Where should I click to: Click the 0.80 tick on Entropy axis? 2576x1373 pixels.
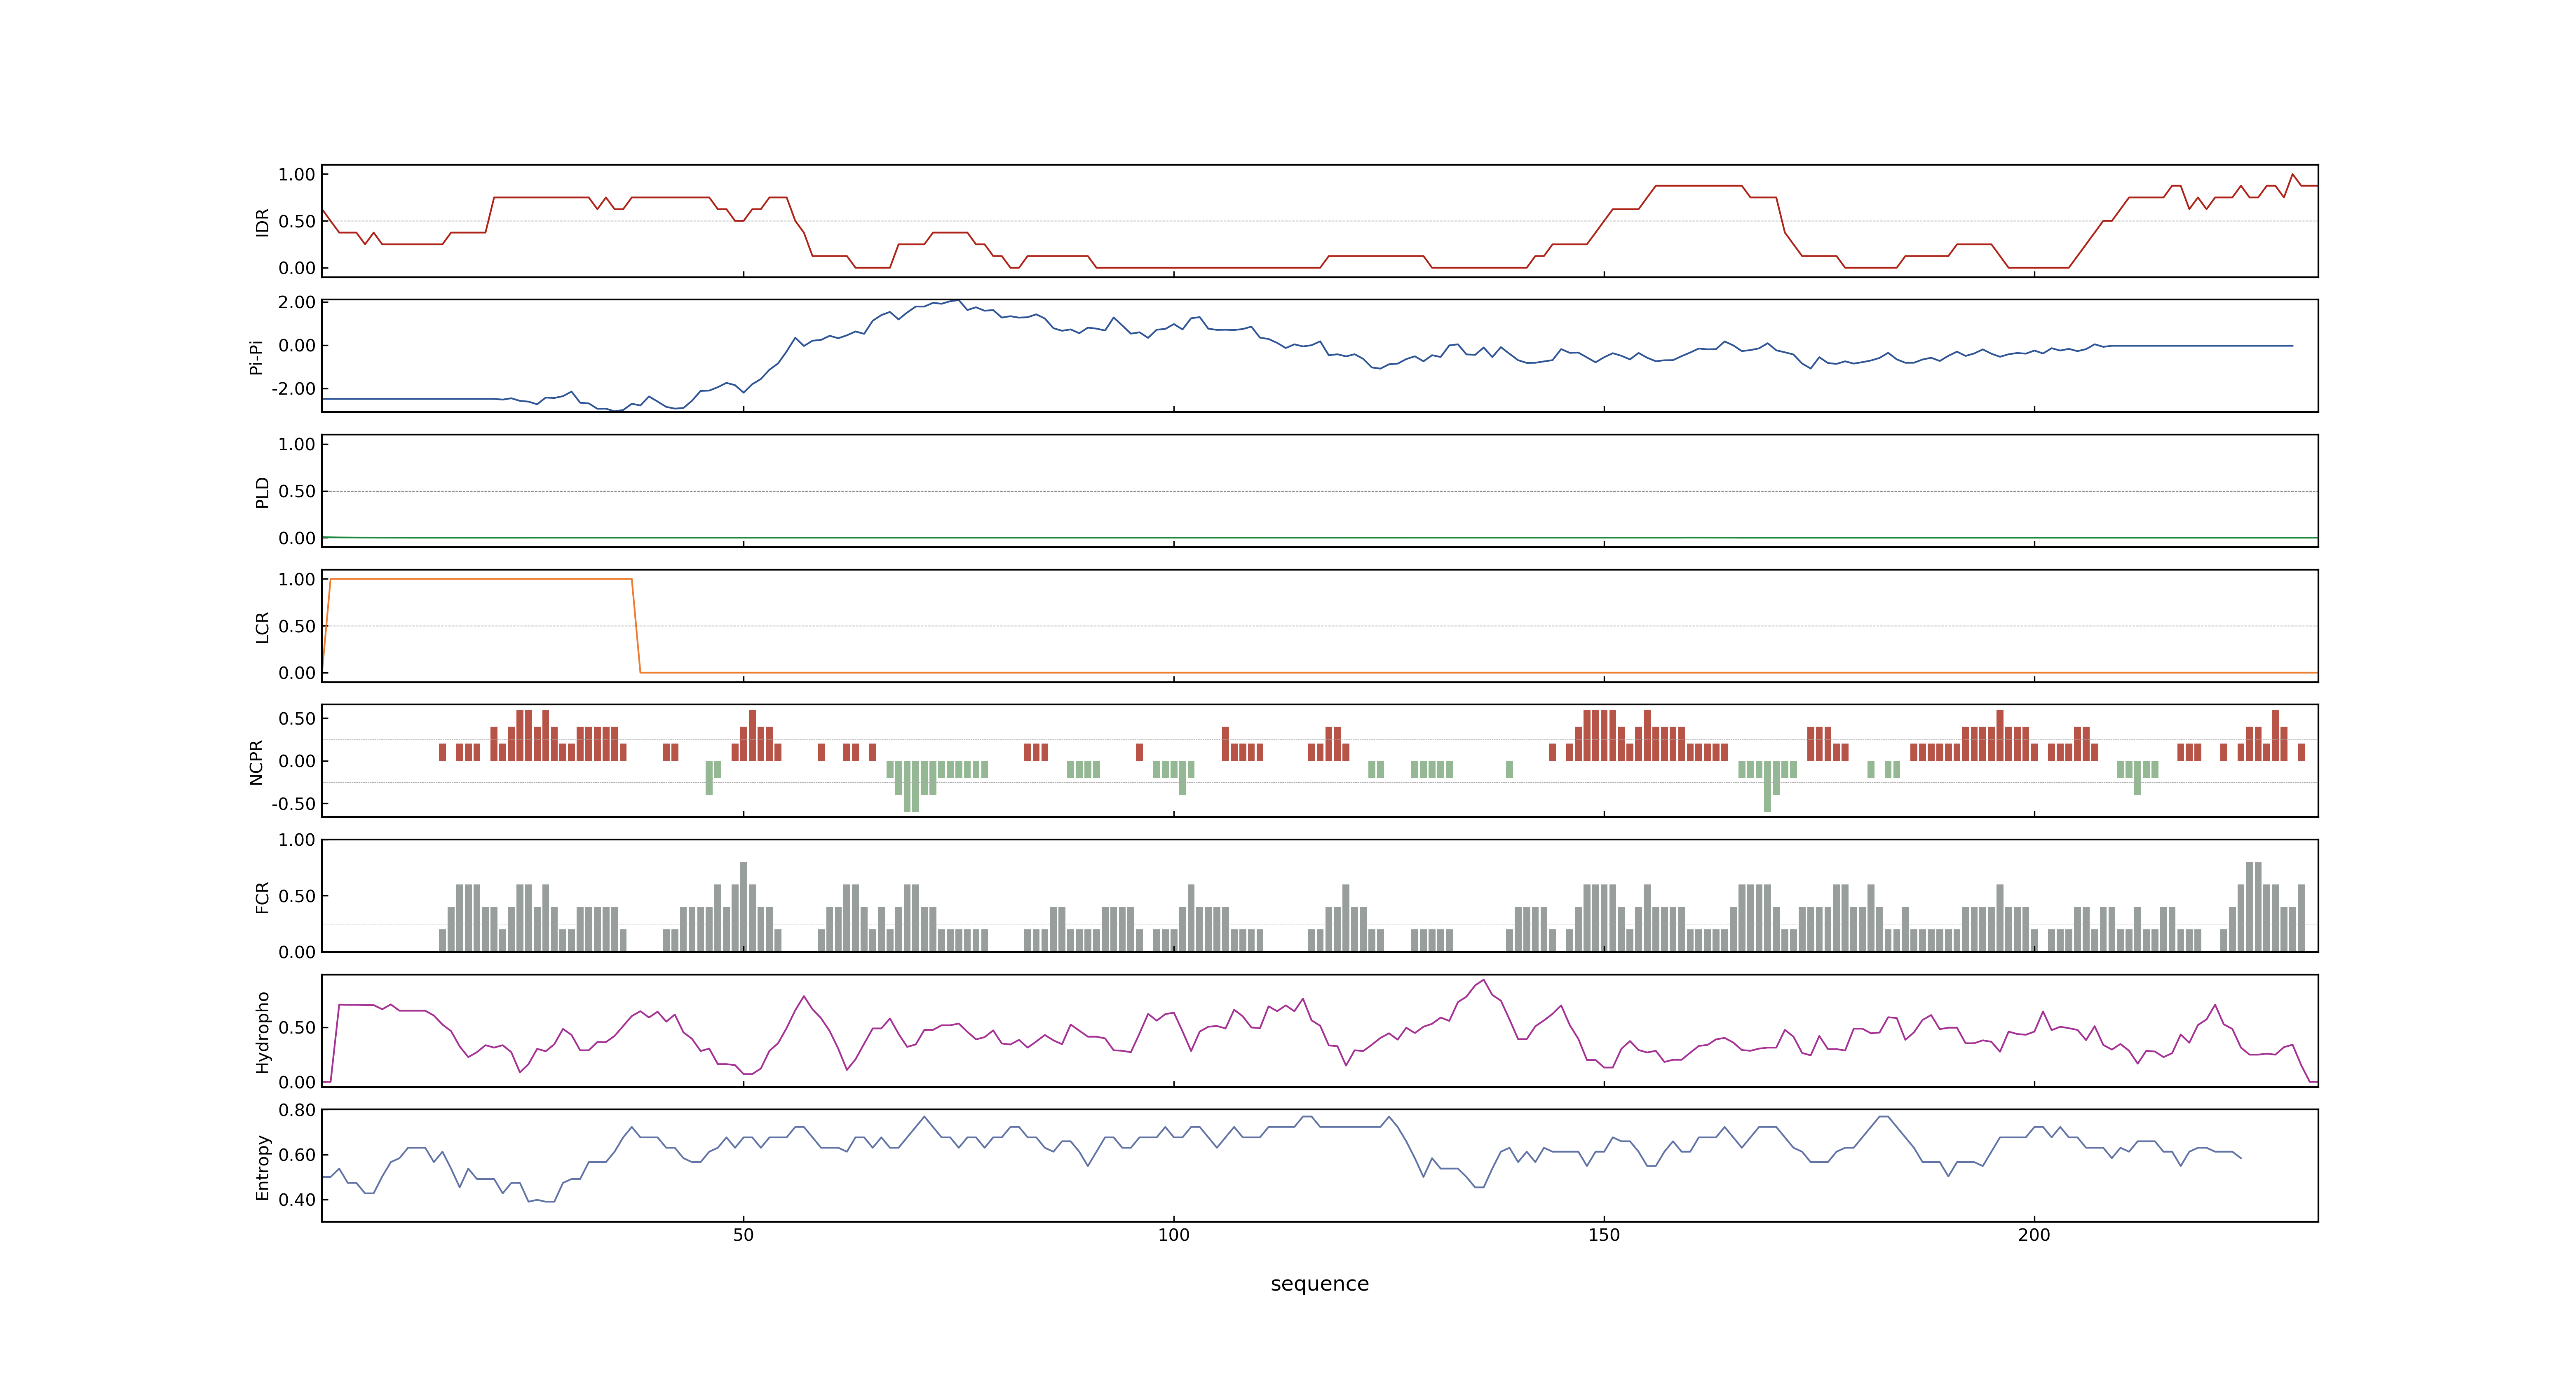[297, 1110]
